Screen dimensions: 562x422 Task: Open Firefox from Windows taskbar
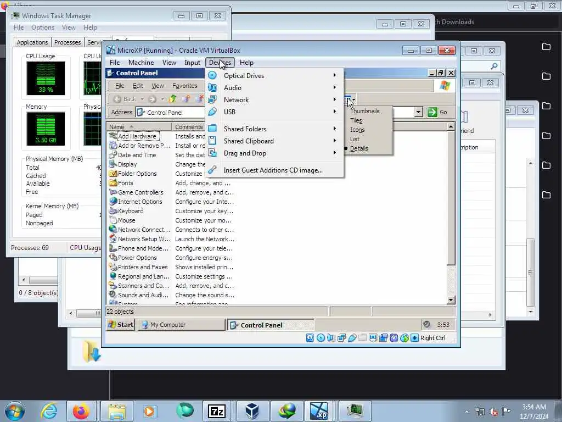point(81,411)
